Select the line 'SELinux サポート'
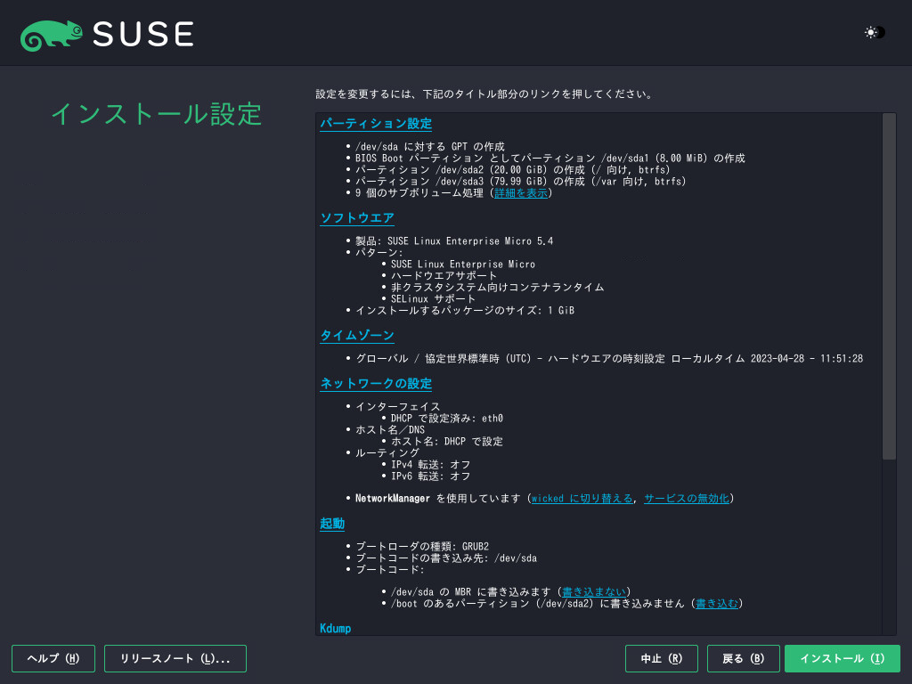912x684 pixels. pyautogui.click(x=433, y=299)
